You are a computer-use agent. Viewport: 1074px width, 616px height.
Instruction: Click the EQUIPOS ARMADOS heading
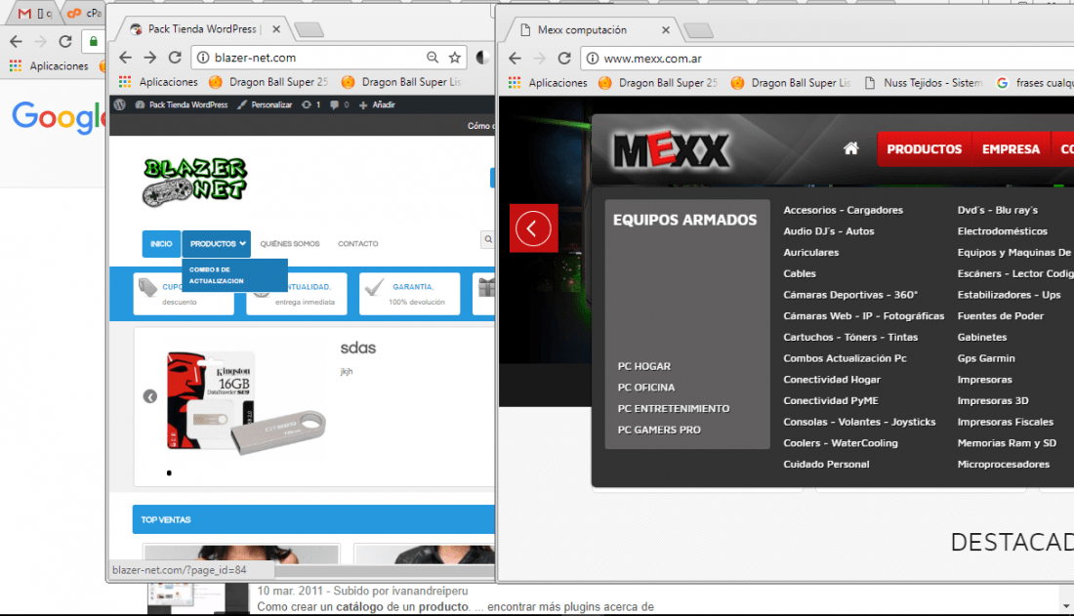685,220
